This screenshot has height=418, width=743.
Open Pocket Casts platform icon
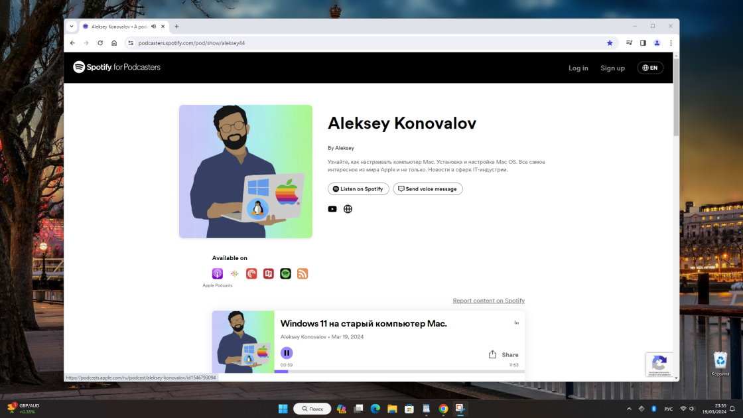251,273
